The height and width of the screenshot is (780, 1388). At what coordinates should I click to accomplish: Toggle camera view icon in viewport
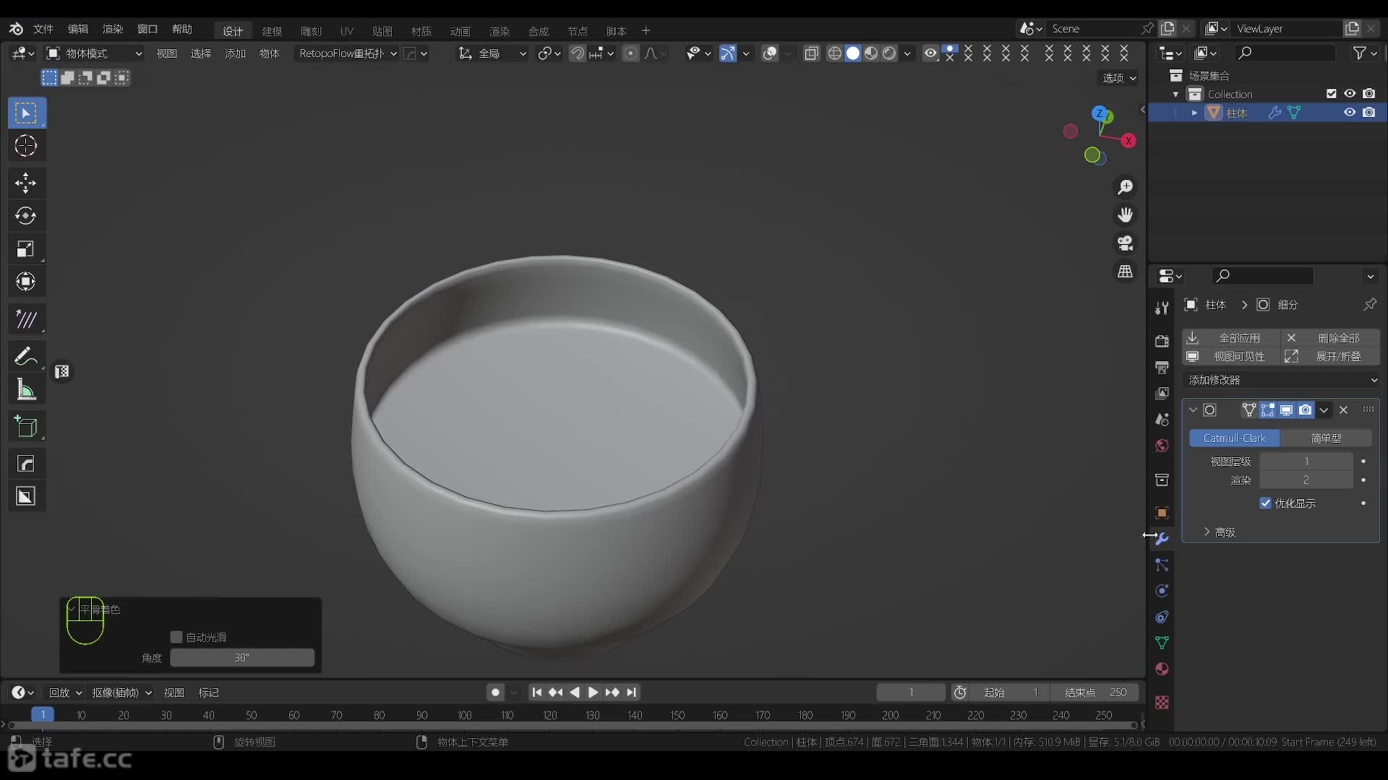[x=1126, y=243]
